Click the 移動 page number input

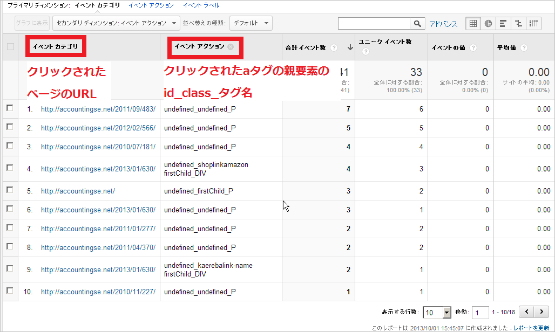(x=480, y=313)
